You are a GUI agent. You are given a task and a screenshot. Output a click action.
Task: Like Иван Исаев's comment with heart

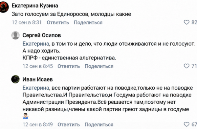click(x=186, y=124)
